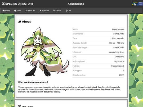The height and width of the screenshot is (107, 143).
Task: Open the About nav link
Action: tap(18, 11)
